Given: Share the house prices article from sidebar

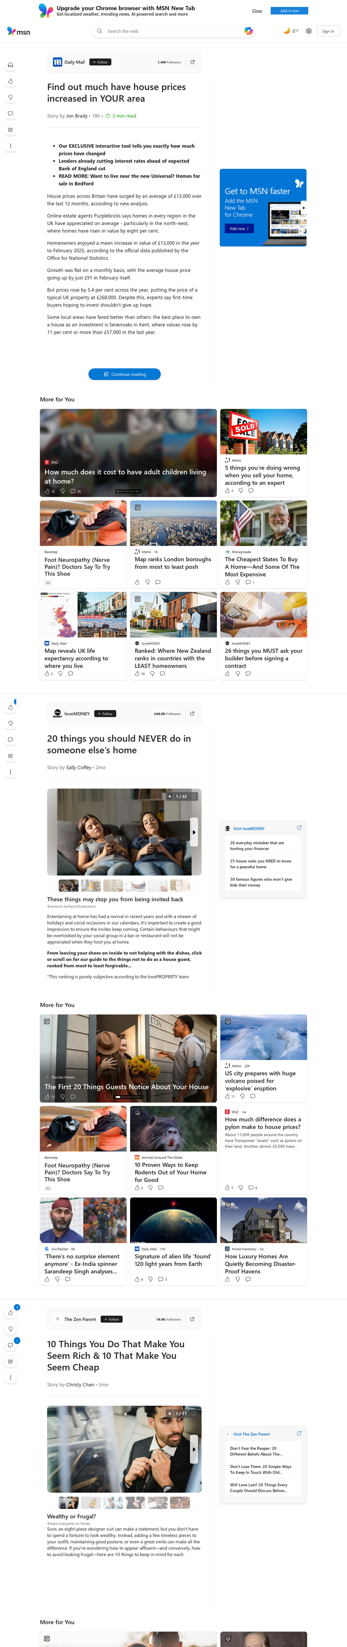Looking at the screenshot, I should pos(10,130).
